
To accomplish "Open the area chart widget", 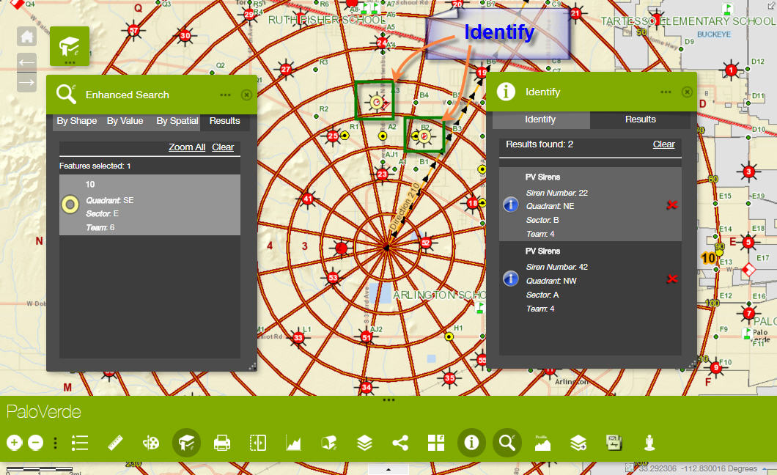I will (293, 442).
